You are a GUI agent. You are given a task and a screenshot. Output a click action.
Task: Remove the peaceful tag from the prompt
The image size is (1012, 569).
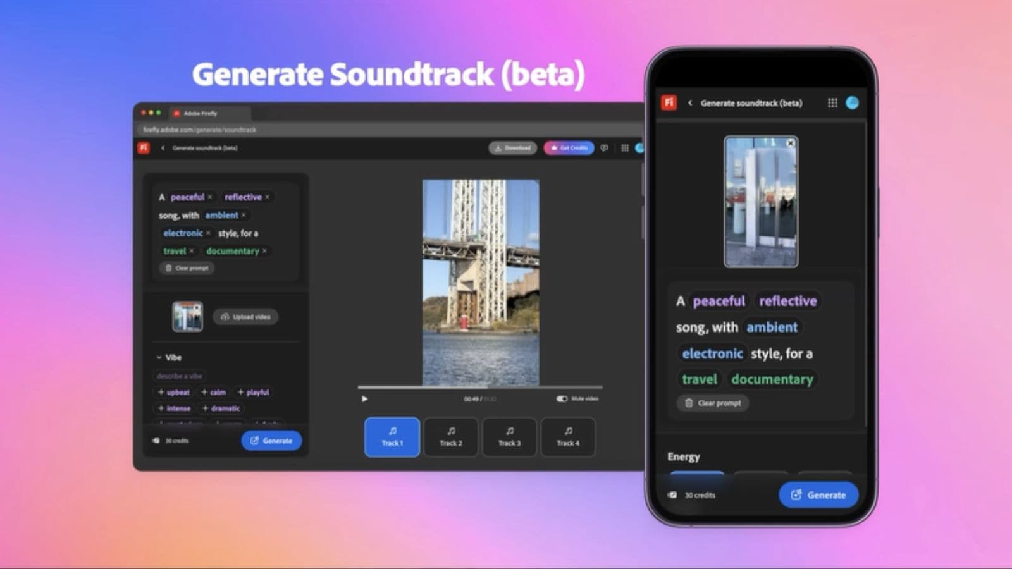coord(210,197)
